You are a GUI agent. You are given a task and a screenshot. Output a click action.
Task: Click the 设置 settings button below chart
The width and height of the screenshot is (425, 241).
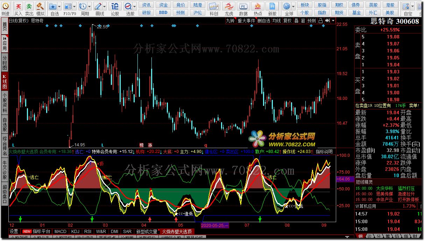[x=14, y=231]
